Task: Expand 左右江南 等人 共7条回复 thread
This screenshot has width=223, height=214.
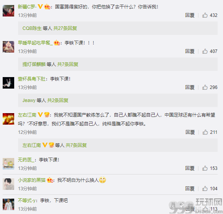Action: (55, 145)
